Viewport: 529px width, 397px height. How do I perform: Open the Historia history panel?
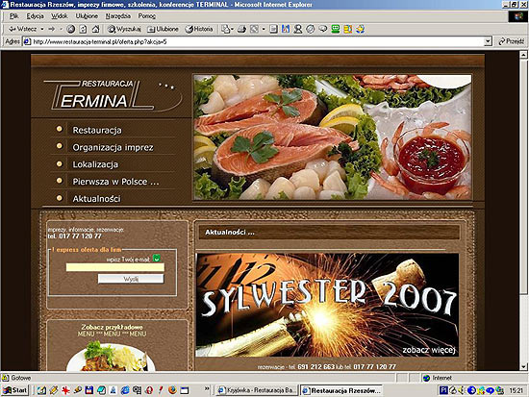coord(199,29)
